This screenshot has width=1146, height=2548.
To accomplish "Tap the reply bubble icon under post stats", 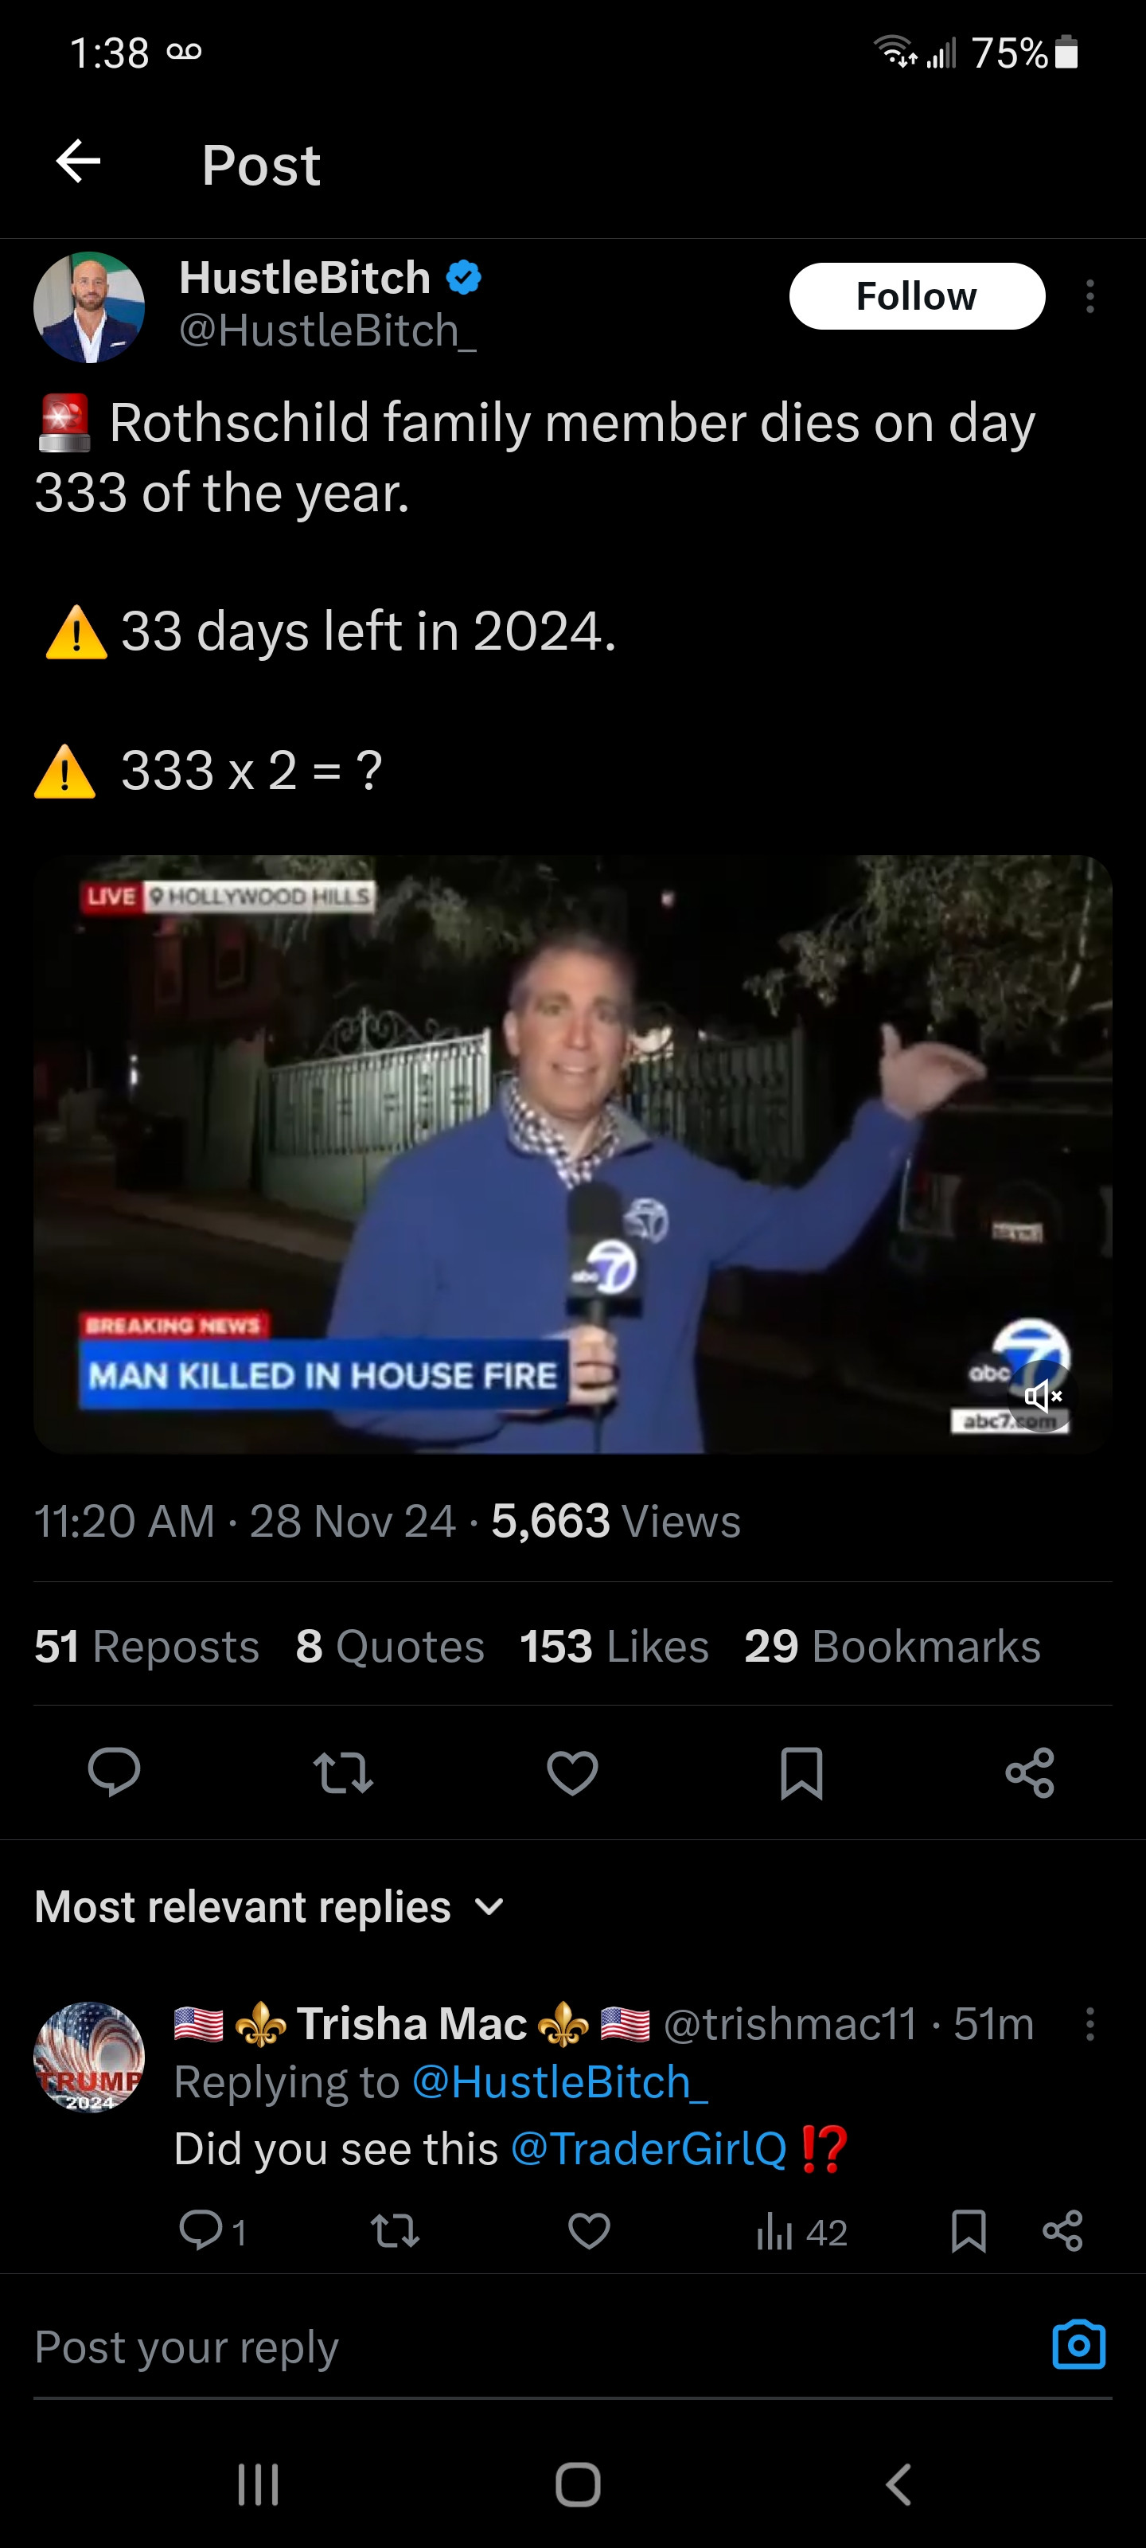I will (114, 1772).
